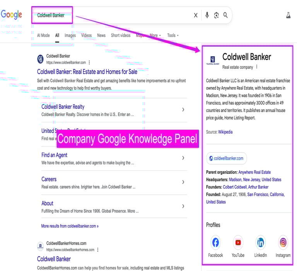This screenshot has height=271, width=297.
Task: Open Google Lens image search icon
Action: pos(216,15)
